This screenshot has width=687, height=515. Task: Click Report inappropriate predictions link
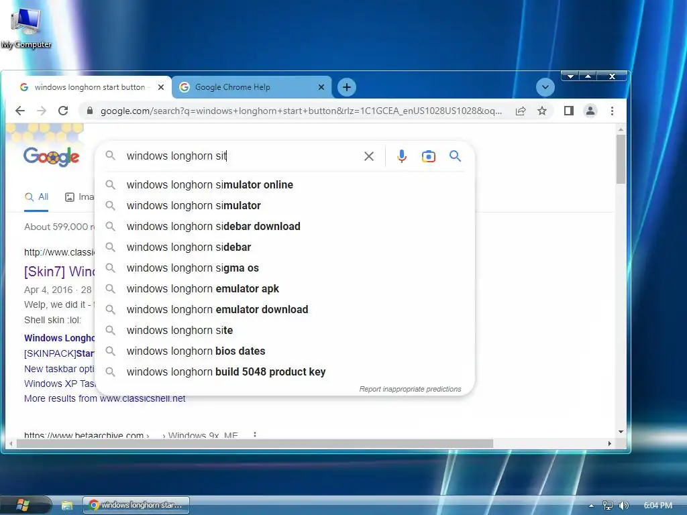coord(410,390)
